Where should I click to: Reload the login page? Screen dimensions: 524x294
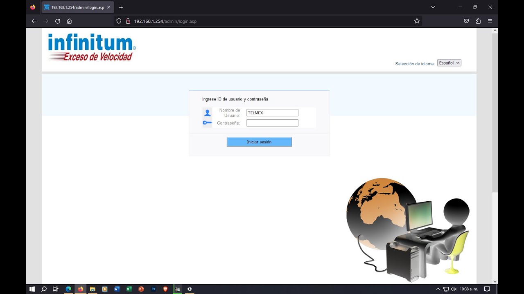[x=58, y=21]
